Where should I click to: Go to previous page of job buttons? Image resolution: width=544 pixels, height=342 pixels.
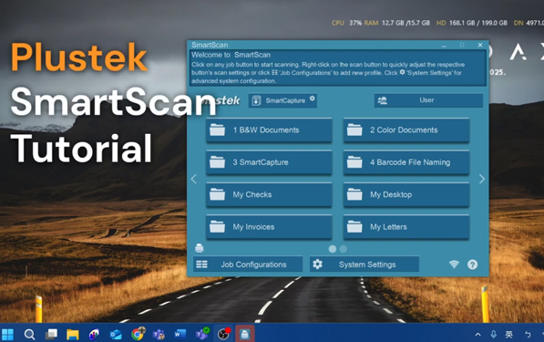(193, 179)
